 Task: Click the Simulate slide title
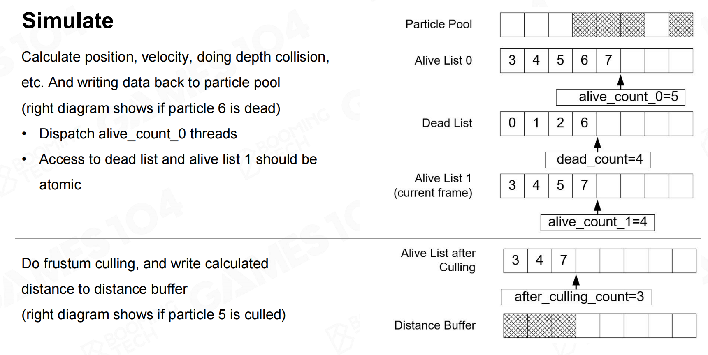tap(67, 21)
